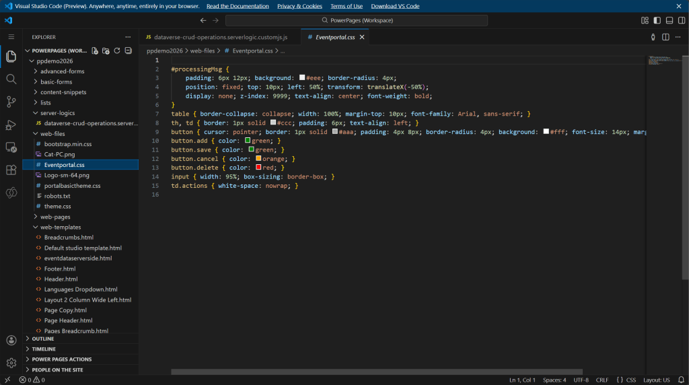Screen dimensions: 689x385
Task: Click the Split Editor Right icon
Action: point(666,37)
